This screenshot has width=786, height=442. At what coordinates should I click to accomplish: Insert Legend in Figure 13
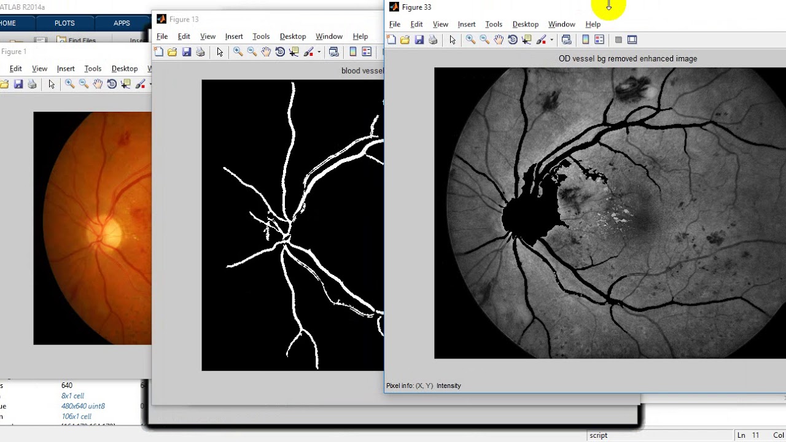(x=367, y=52)
